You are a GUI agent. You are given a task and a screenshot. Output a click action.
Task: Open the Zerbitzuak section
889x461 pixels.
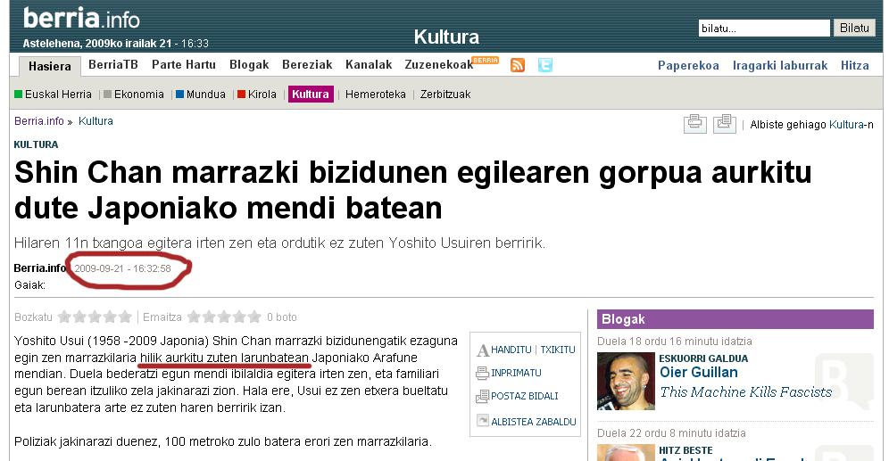coord(445,95)
